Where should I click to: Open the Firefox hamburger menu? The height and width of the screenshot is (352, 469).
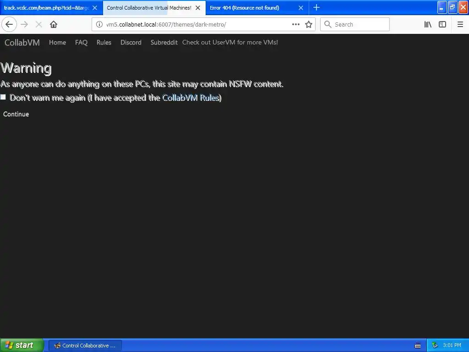pyautogui.click(x=460, y=24)
